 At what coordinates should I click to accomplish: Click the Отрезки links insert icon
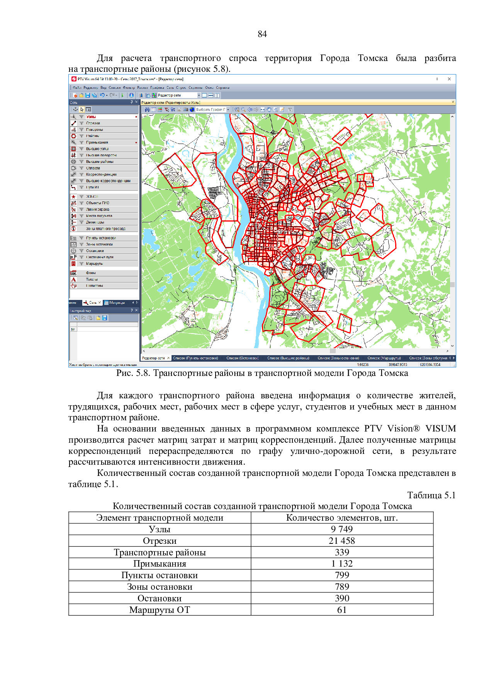click(73, 123)
